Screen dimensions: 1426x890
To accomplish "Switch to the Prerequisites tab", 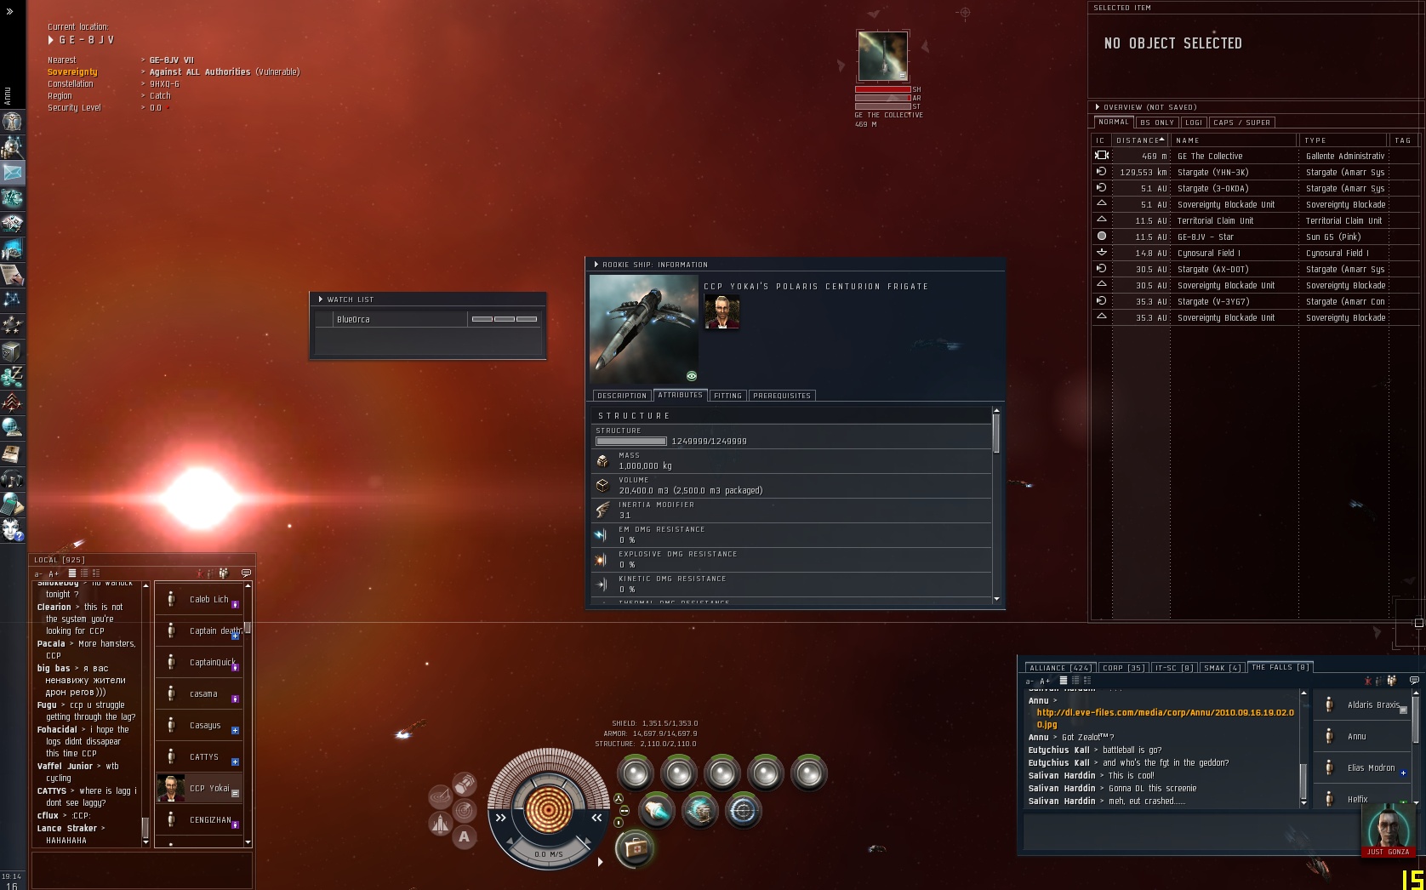I will click(x=782, y=396).
